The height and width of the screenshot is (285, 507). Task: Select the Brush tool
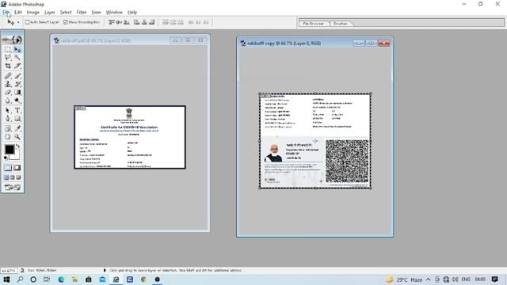tap(17, 76)
